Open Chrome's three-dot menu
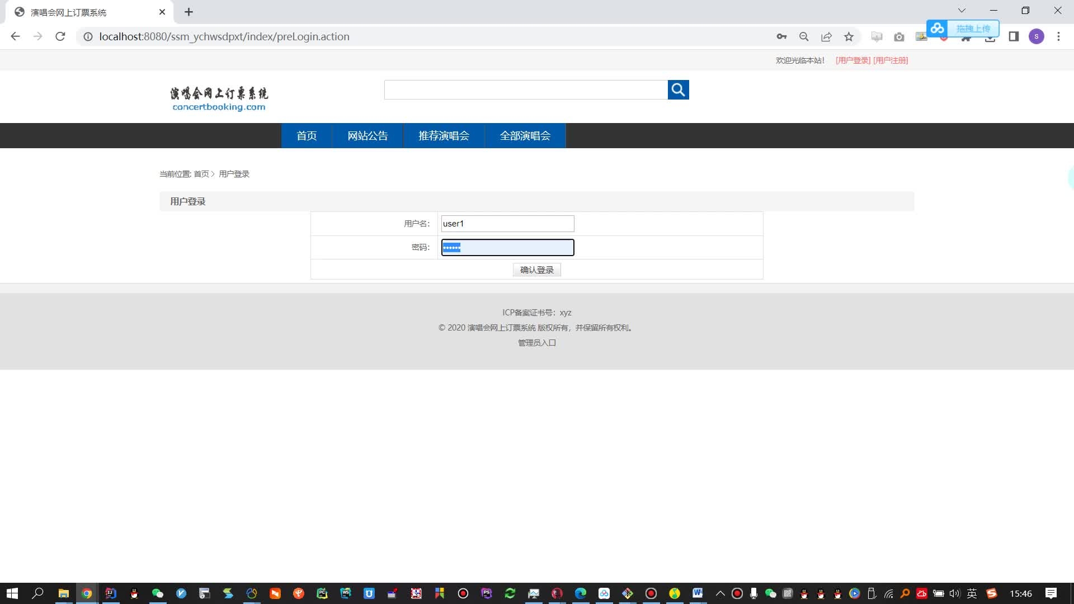Screen dimensions: 1074x604 click(x=1058, y=36)
